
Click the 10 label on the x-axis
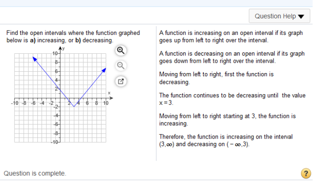[106, 103]
